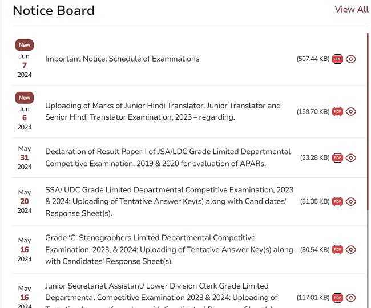View Grade 'C' Stenographers notice via eye icon

click(351, 249)
